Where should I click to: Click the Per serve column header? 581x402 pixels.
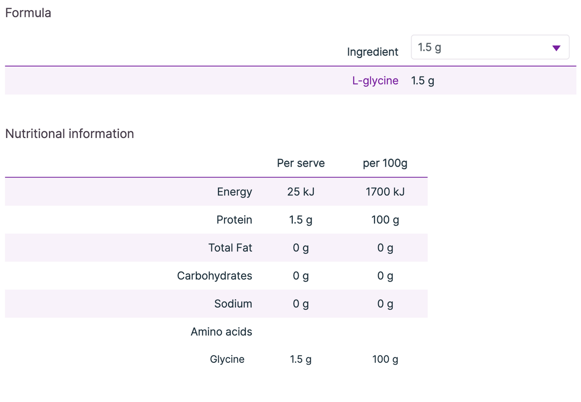click(x=301, y=163)
